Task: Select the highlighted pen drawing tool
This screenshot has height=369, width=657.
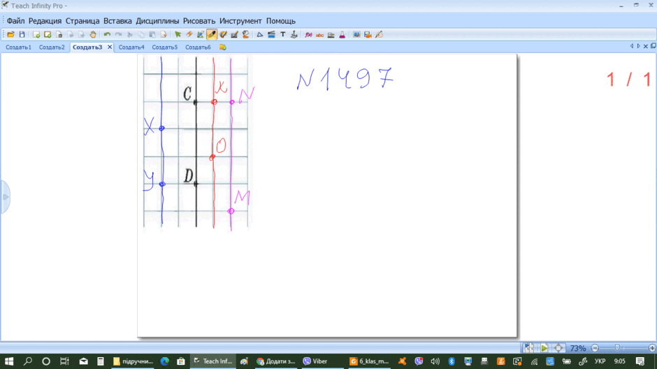Action: pos(212,35)
